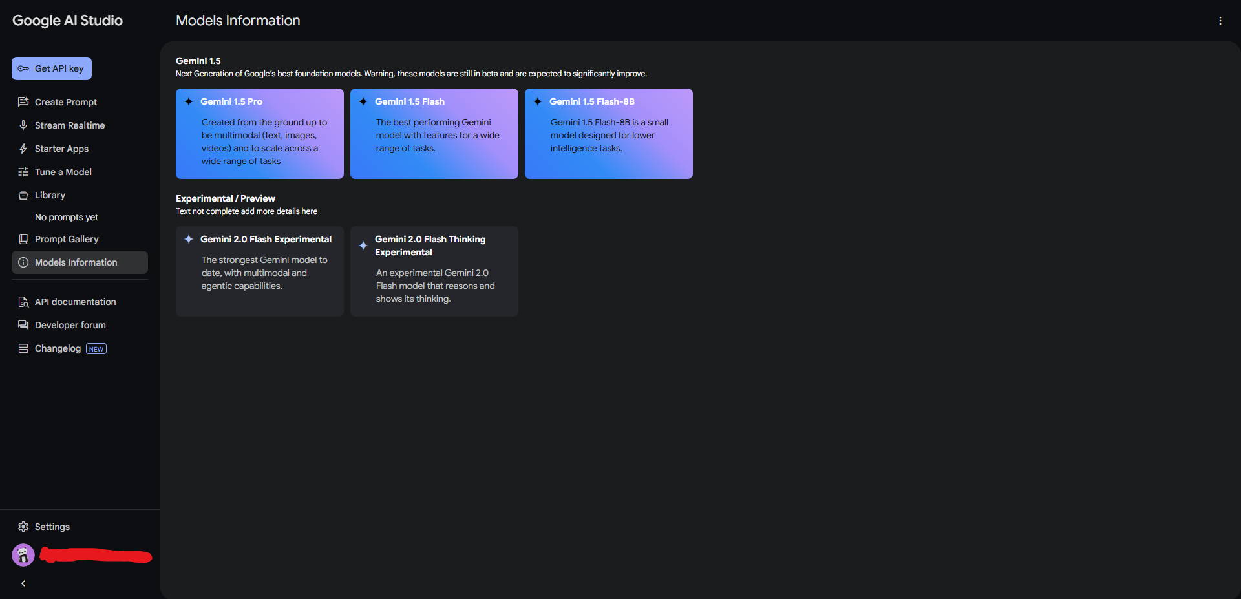Viewport: 1241px width, 599px height.
Task: Collapse the sidebar with the chevron arrow
Action: [23, 583]
